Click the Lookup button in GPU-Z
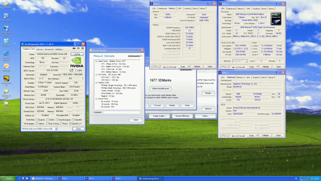Viewport: 321px width, 181px height. [77, 54]
